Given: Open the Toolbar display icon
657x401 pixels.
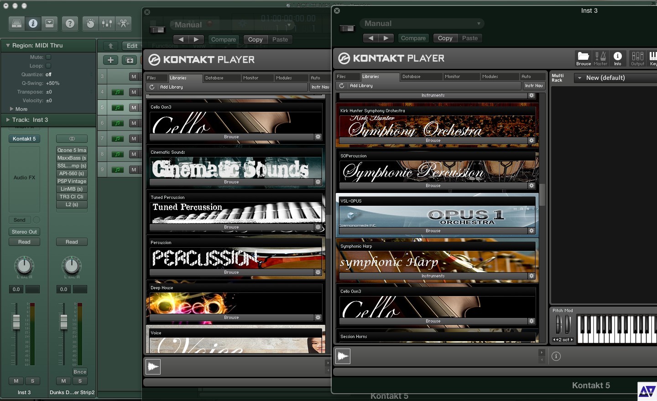Looking at the screenshot, I should 49,23.
